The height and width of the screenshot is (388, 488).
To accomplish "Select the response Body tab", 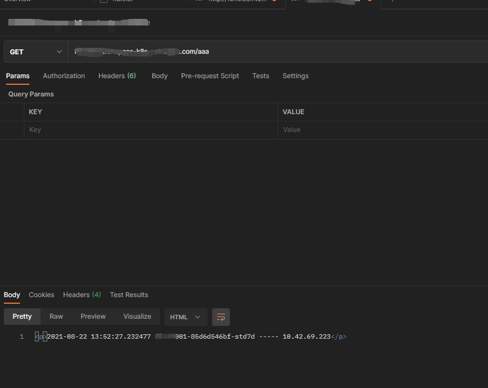I will pos(12,295).
